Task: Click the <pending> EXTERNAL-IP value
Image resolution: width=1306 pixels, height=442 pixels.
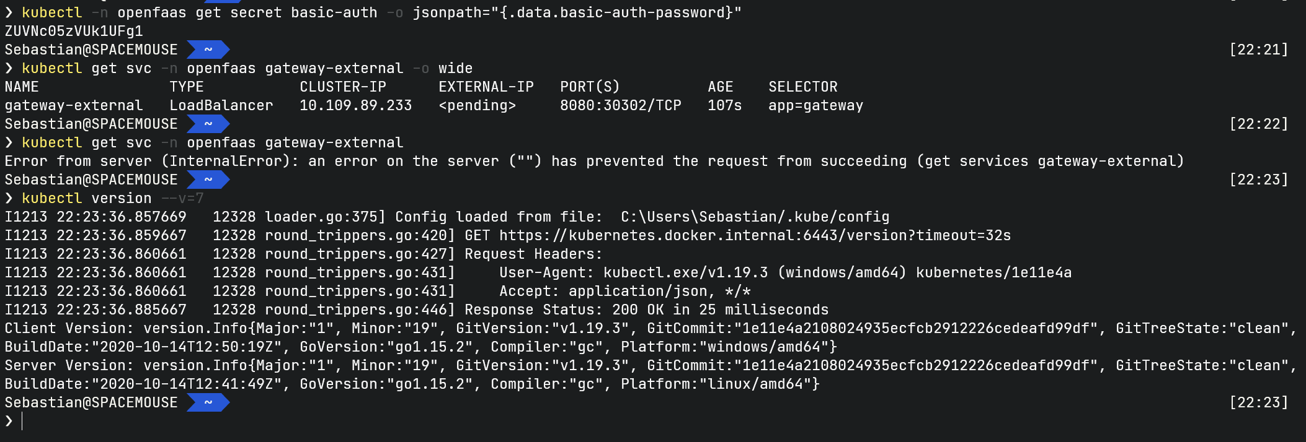Action: tap(478, 105)
